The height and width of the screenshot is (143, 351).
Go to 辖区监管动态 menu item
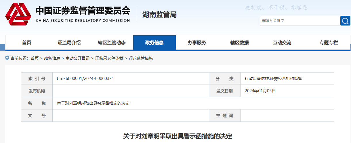click(x=112, y=43)
